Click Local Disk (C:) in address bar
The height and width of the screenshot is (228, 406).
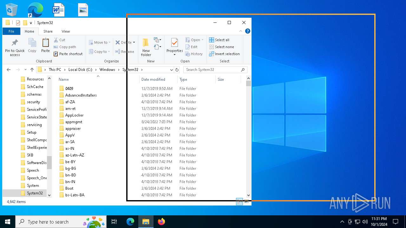point(80,70)
